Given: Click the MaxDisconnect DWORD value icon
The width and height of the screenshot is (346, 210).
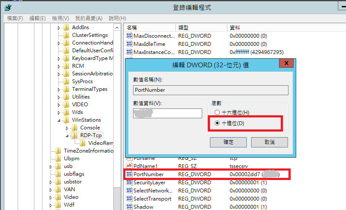Looking at the screenshot, I should [x=129, y=36].
